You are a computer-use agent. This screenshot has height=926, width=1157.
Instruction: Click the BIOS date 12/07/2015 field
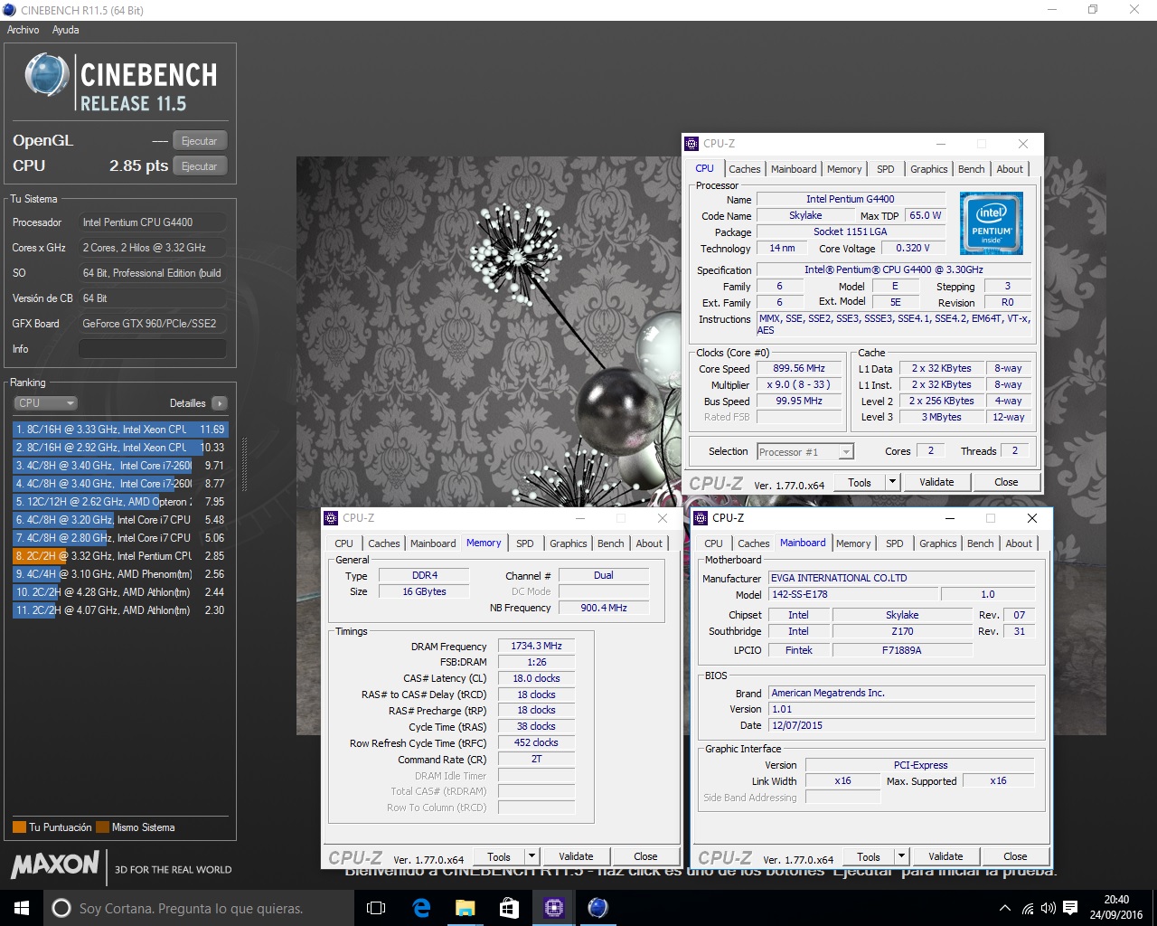pyautogui.click(x=901, y=725)
